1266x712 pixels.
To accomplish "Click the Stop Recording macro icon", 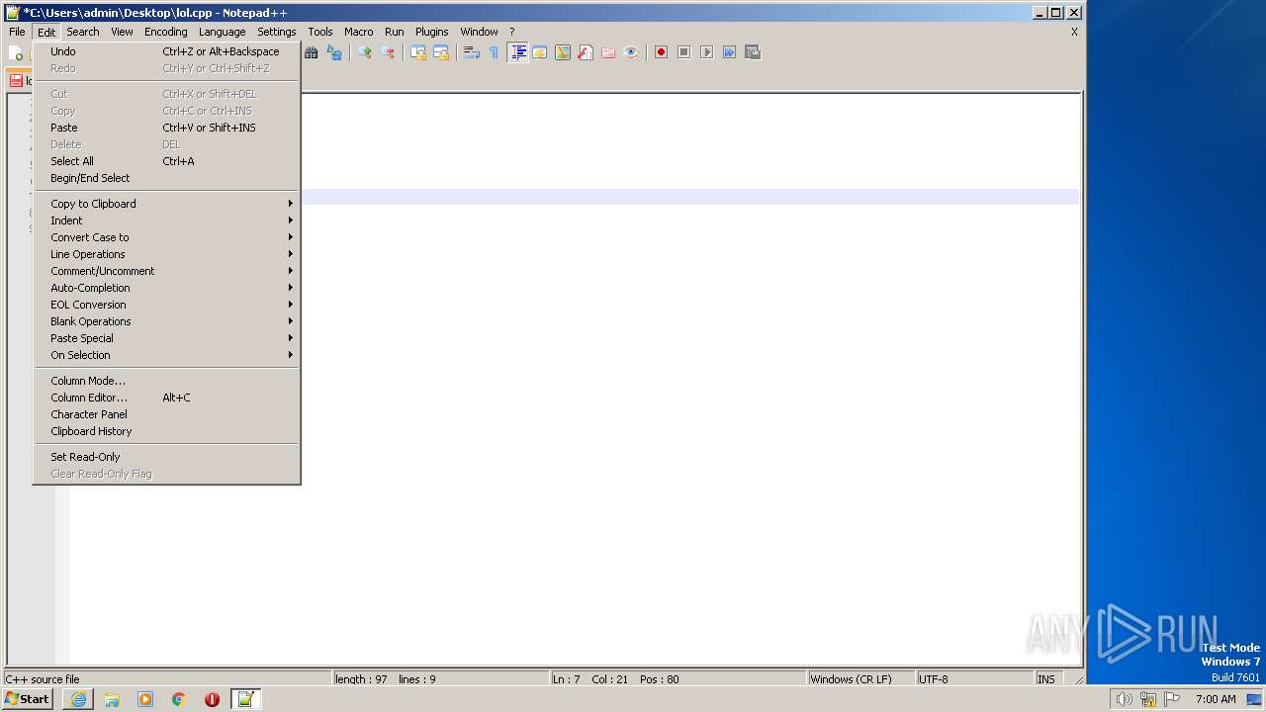I will [684, 52].
